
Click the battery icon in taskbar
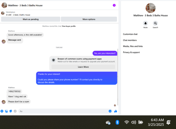pyautogui.click(x=140, y=122)
